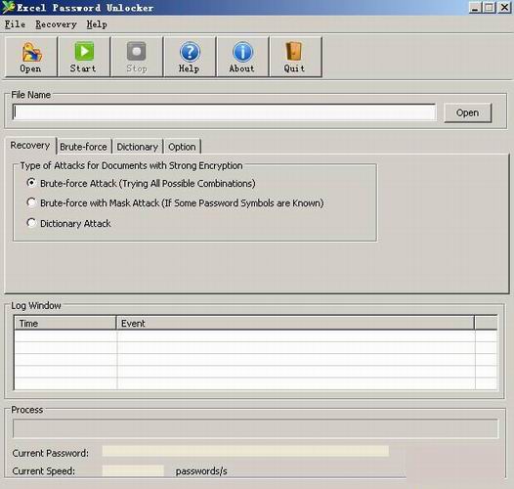Exit using the Quit door icon
Screen dimensions: 514x489
295,57
